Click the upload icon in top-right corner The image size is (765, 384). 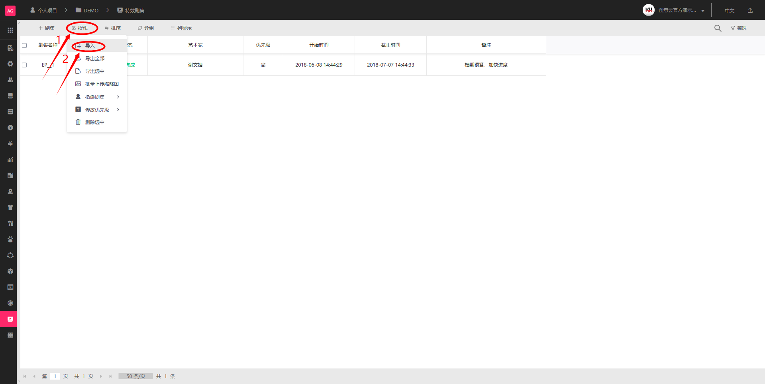pos(750,10)
